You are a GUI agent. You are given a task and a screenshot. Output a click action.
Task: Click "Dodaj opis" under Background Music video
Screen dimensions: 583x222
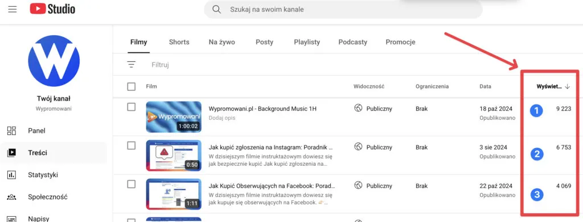click(222, 118)
